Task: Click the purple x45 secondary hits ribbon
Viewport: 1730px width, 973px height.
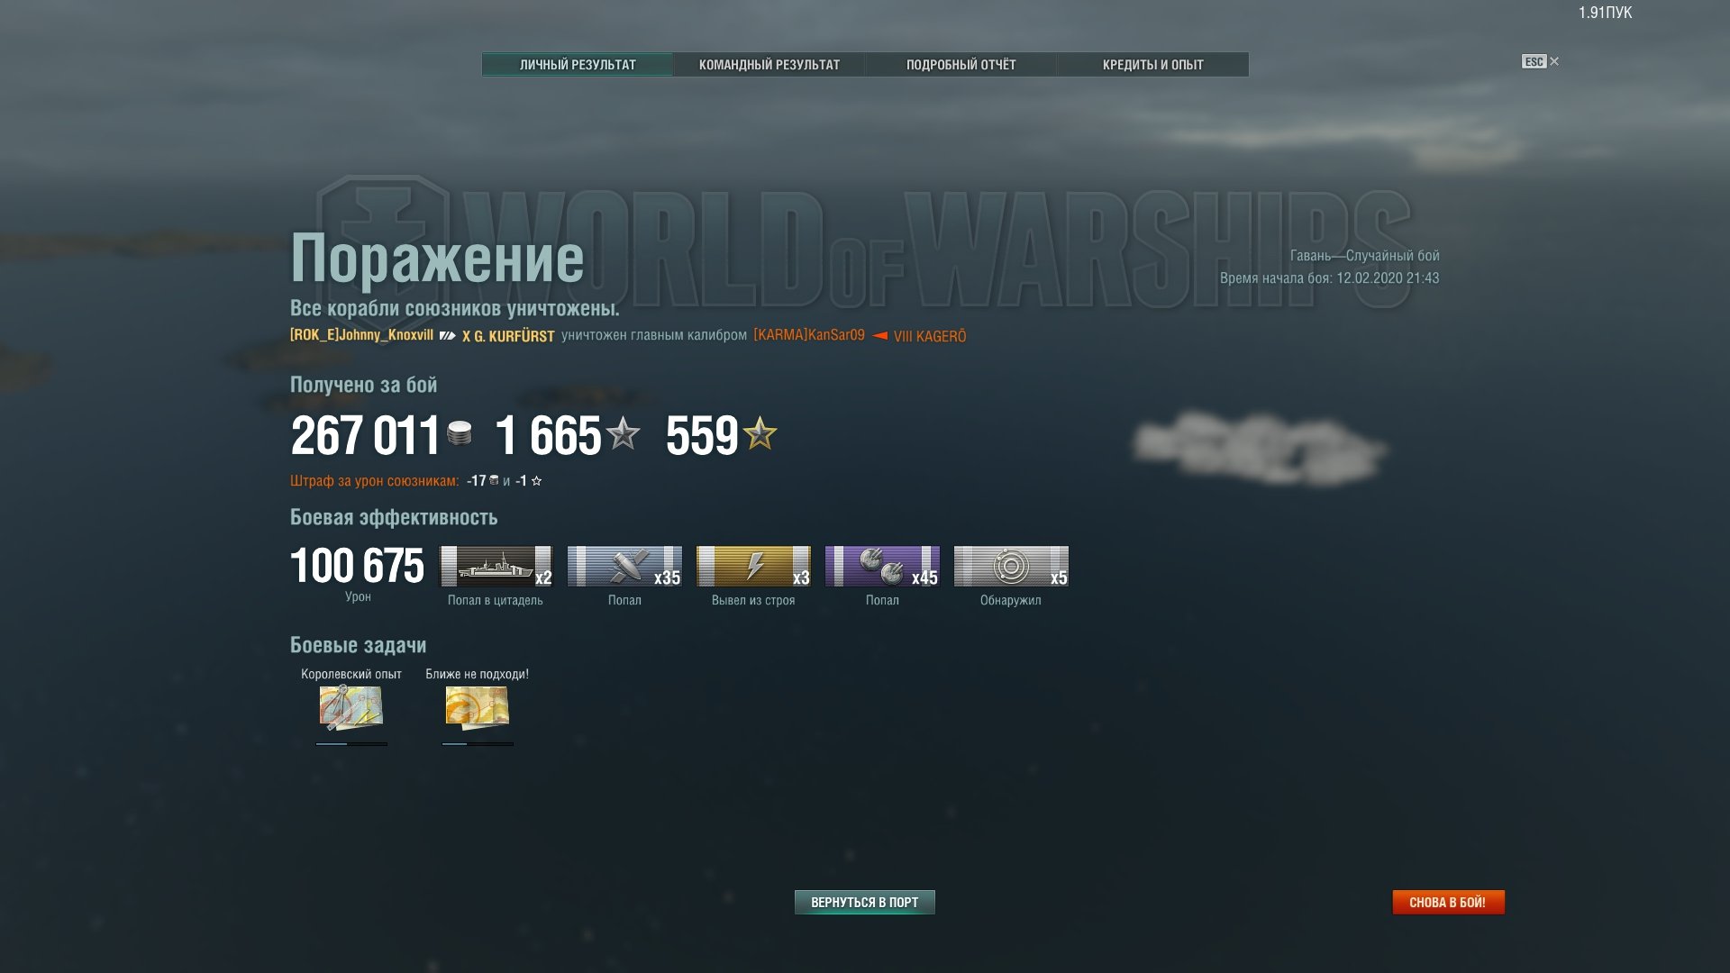Action: click(882, 566)
